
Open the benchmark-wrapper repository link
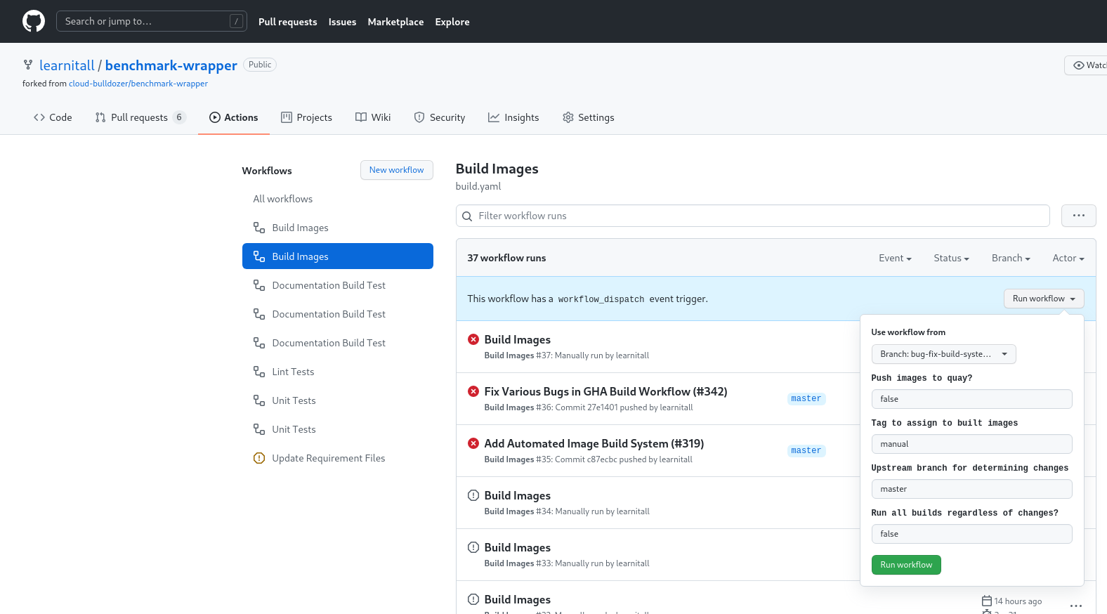[171, 65]
